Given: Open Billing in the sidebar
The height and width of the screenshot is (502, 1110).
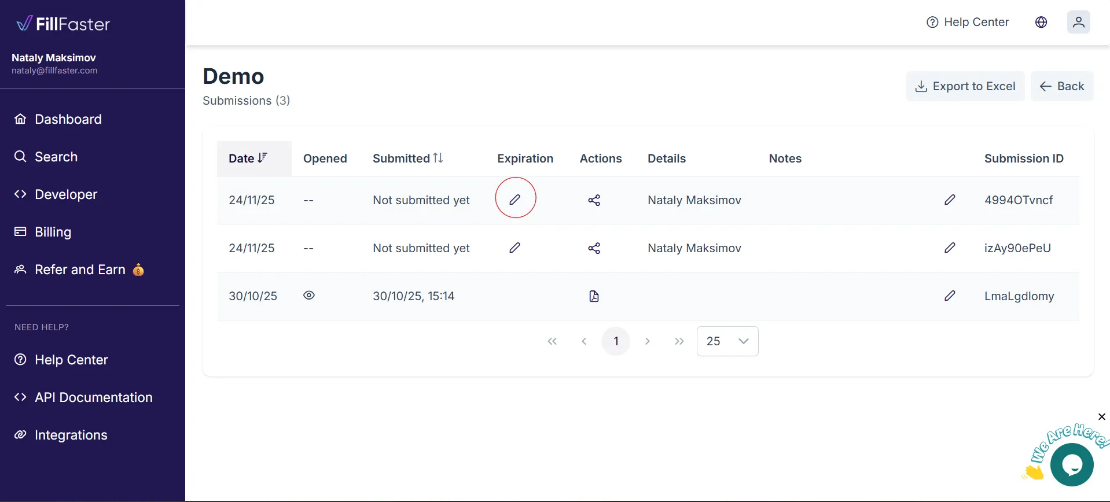Looking at the screenshot, I should click(53, 232).
